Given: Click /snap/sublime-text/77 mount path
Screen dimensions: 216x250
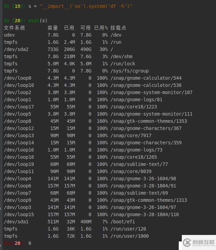Looking at the screenshot, I should (x=139, y=164).
